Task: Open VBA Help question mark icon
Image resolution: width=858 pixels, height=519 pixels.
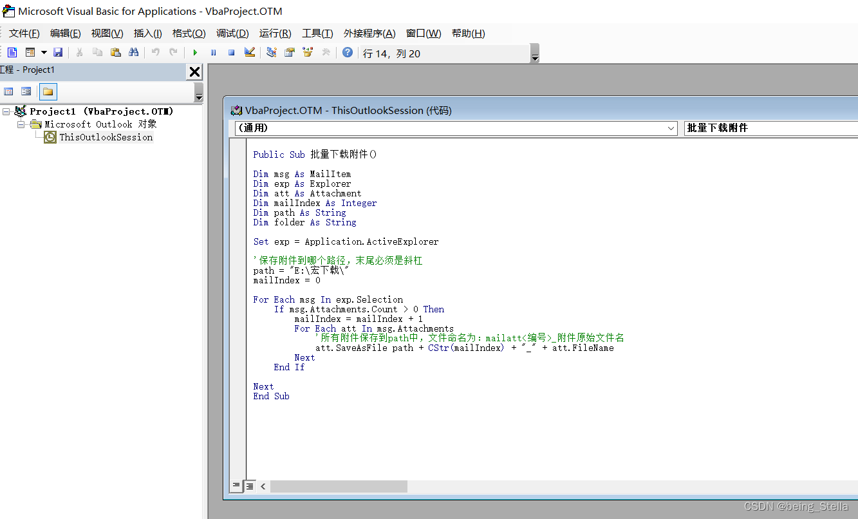Action: click(348, 52)
